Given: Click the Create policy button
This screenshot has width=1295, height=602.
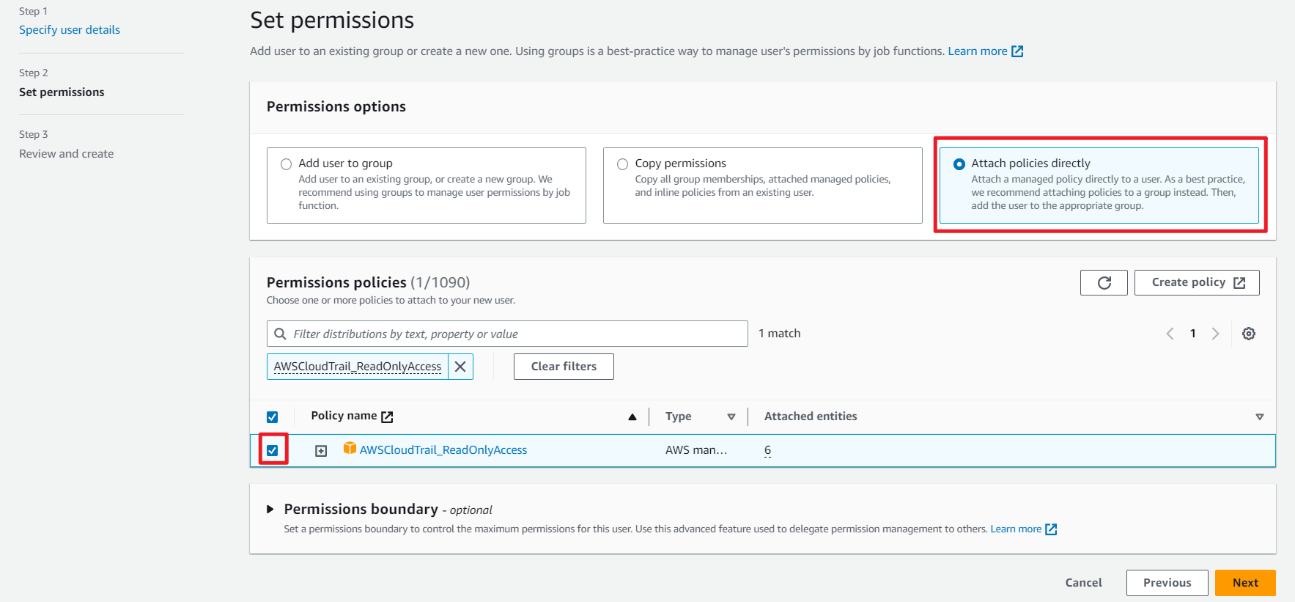Looking at the screenshot, I should [1196, 283].
